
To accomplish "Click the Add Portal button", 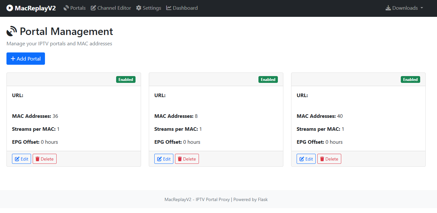I will [26, 59].
